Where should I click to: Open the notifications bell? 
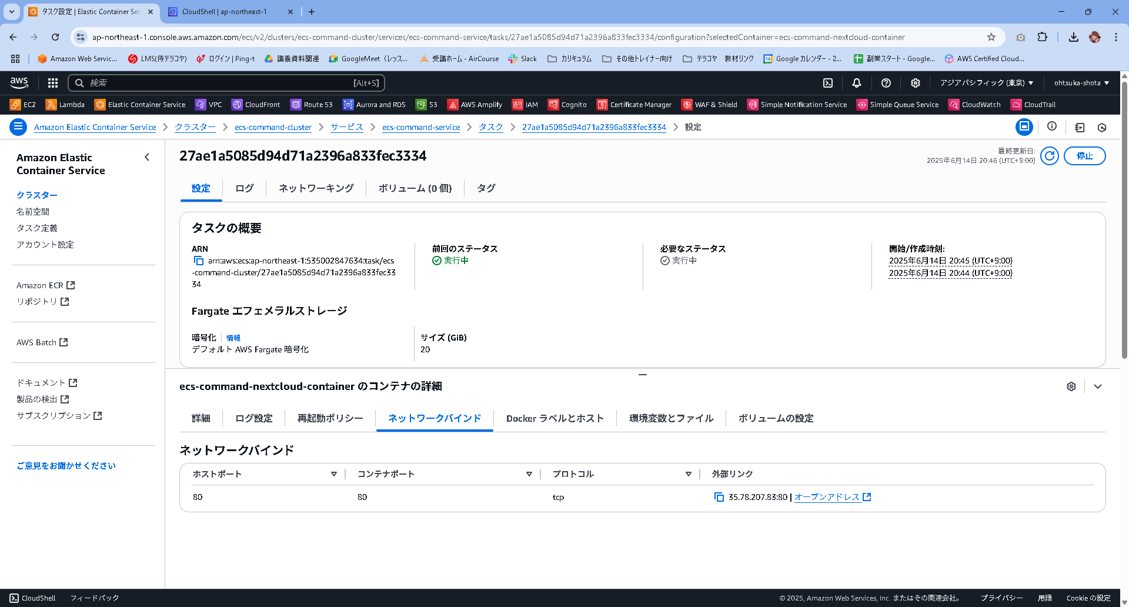(x=857, y=83)
